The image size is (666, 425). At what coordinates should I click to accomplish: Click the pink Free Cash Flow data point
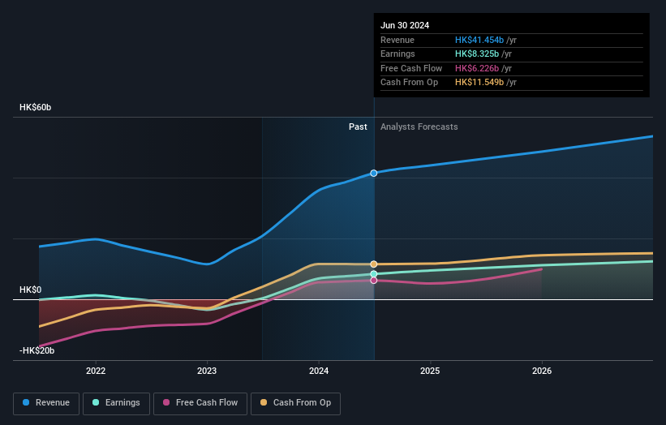374,280
